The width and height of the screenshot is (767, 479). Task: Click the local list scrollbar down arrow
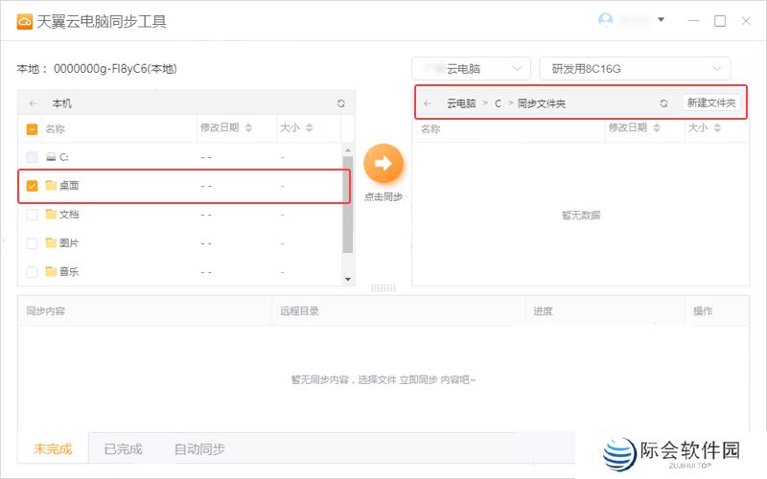pos(348,279)
